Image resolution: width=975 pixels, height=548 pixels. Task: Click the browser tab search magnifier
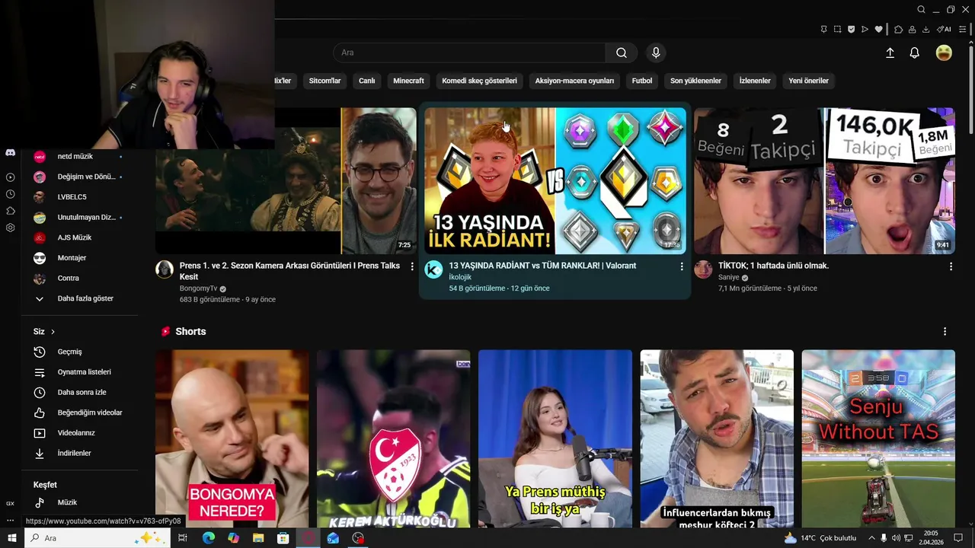(x=921, y=10)
